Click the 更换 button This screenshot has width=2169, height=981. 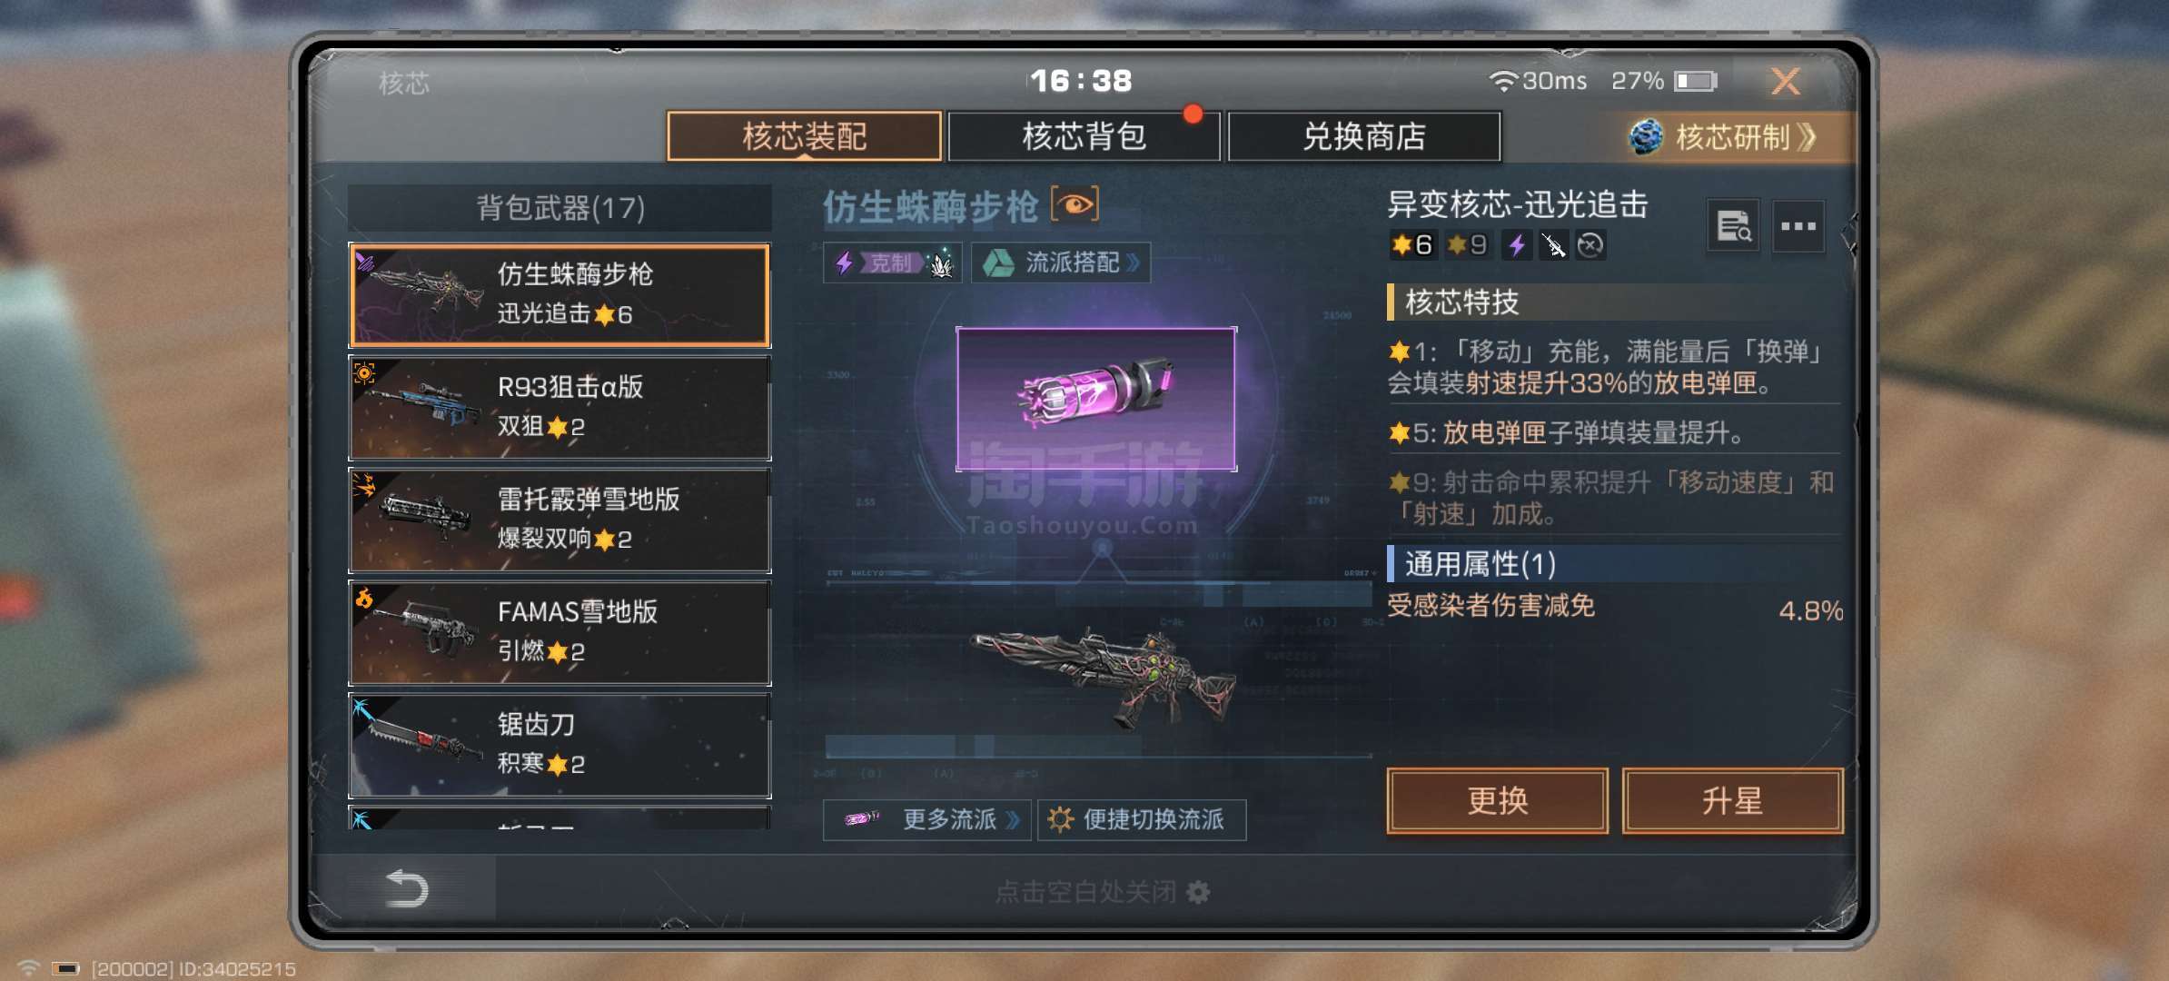pyautogui.click(x=1497, y=801)
